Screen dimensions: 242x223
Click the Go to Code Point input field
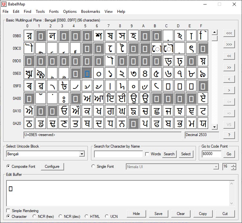tap(211, 154)
